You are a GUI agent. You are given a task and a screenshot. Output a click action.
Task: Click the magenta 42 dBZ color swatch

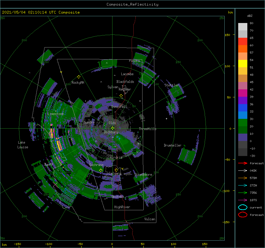coord(243,93)
